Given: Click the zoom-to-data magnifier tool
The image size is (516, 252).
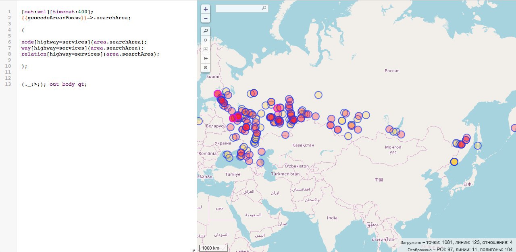Looking at the screenshot, I should (206, 31).
